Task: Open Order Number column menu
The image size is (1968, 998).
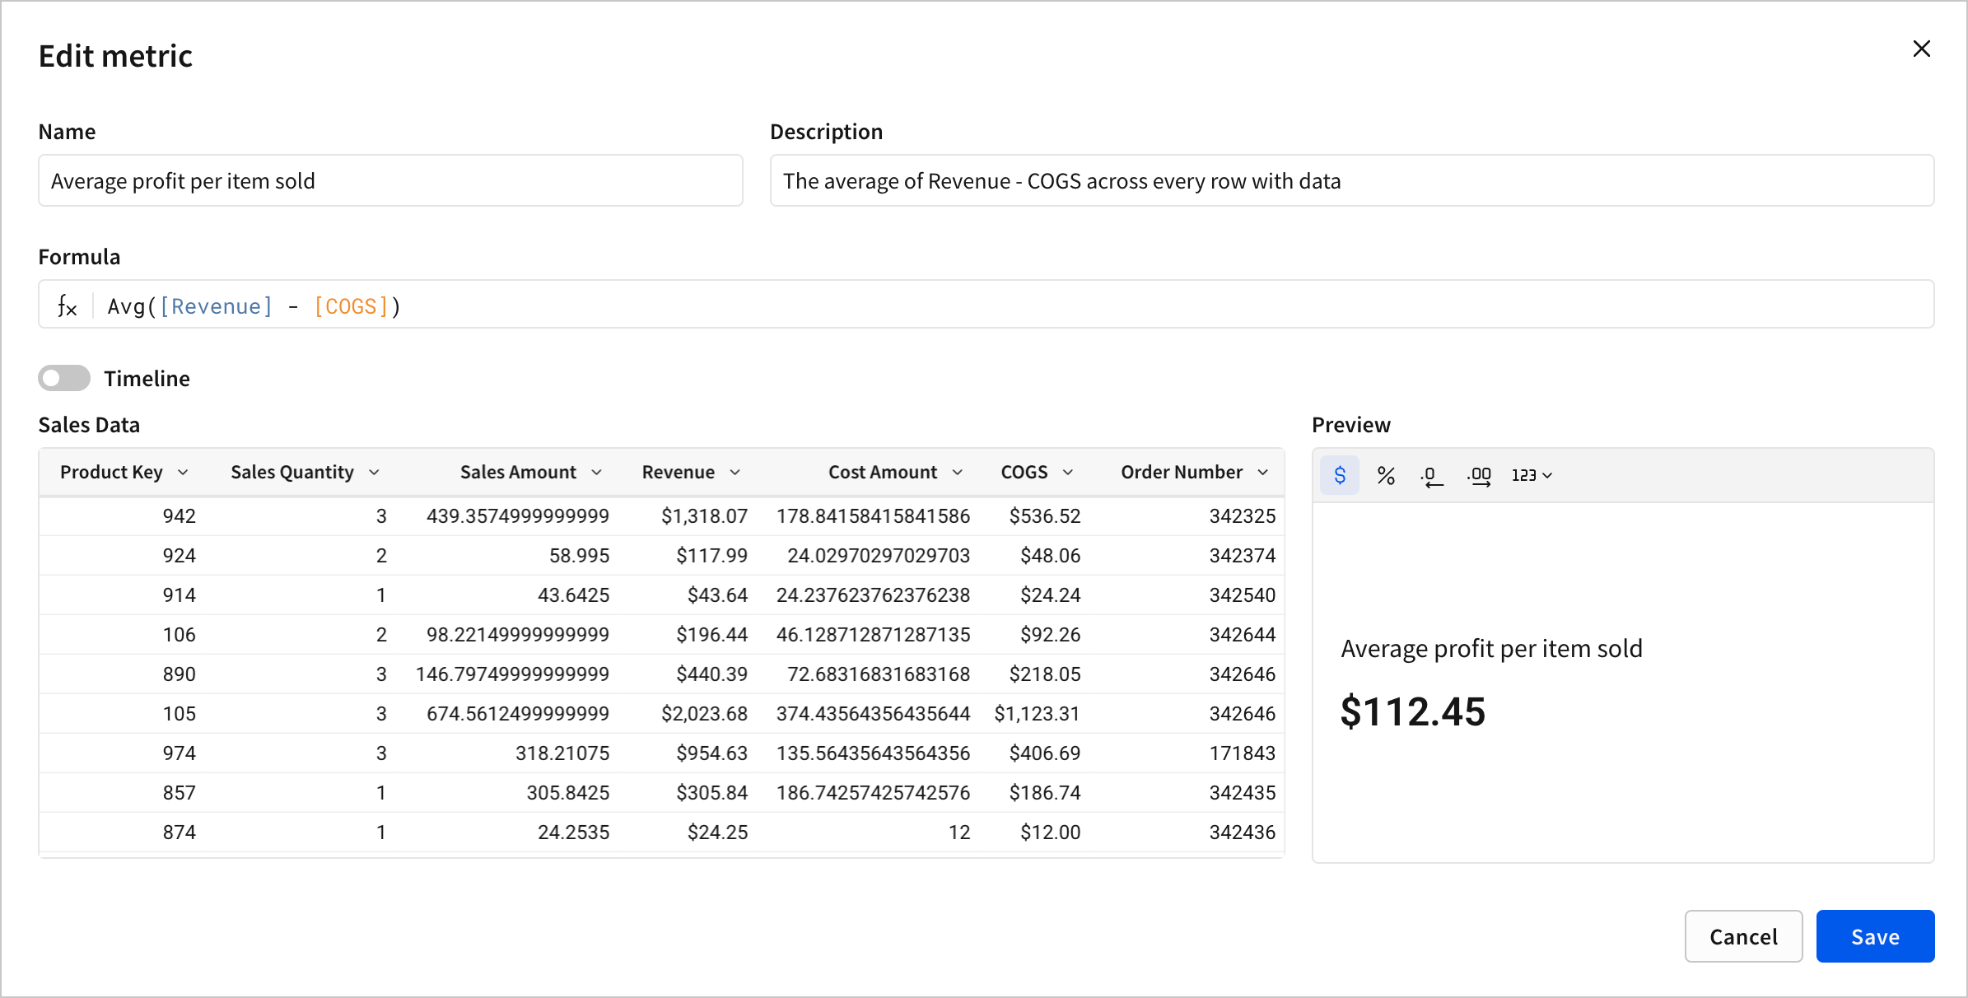Action: coord(1262,472)
